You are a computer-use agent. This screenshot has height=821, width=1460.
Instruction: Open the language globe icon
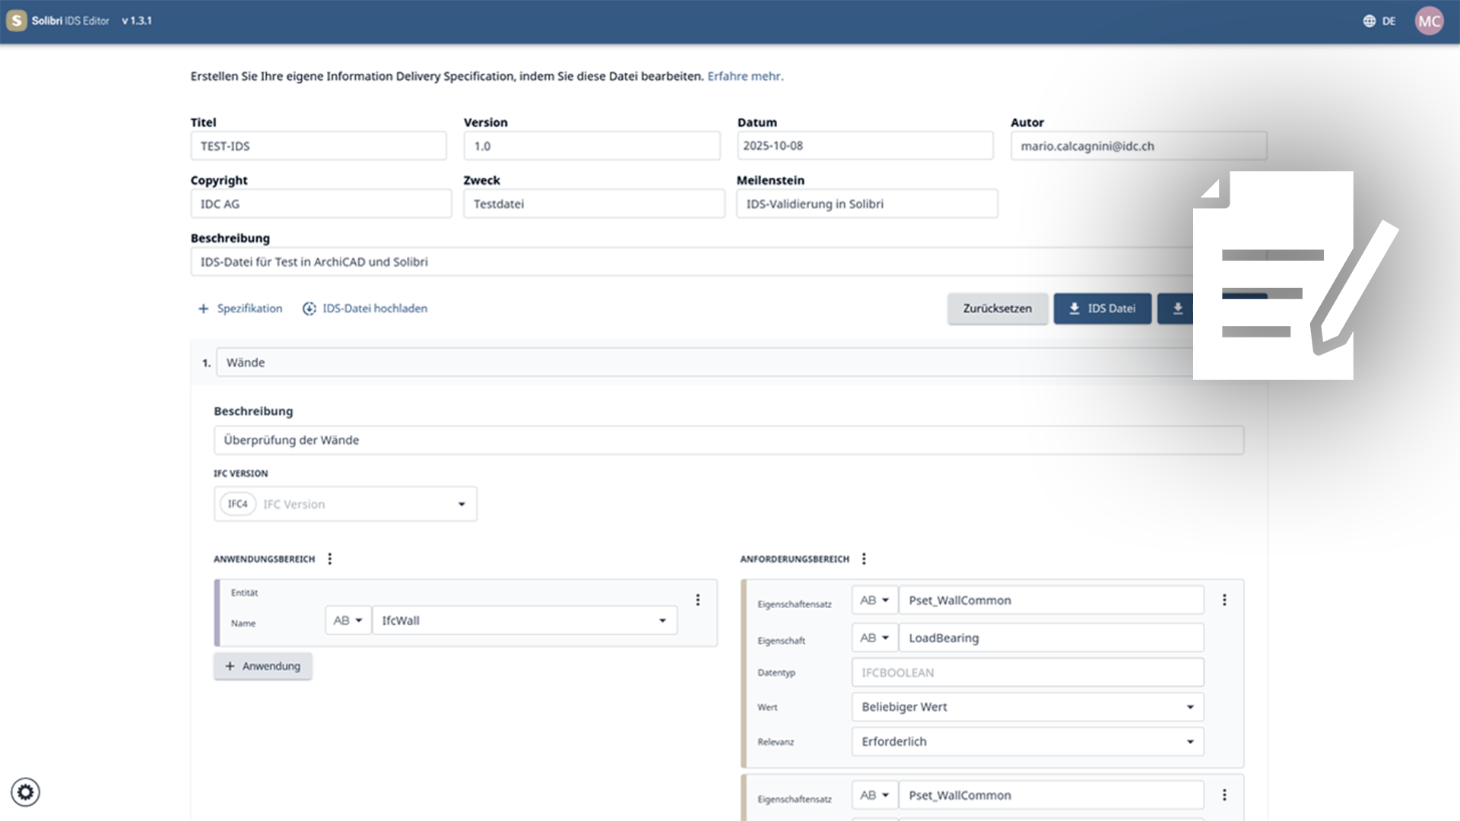1368,21
